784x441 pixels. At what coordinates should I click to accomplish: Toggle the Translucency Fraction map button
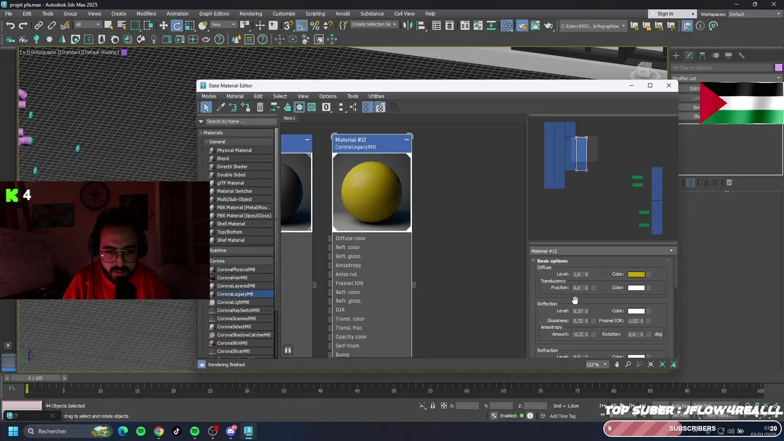click(x=593, y=288)
